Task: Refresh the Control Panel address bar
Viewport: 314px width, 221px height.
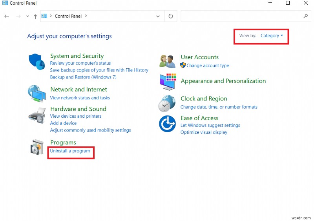Action: [171, 16]
